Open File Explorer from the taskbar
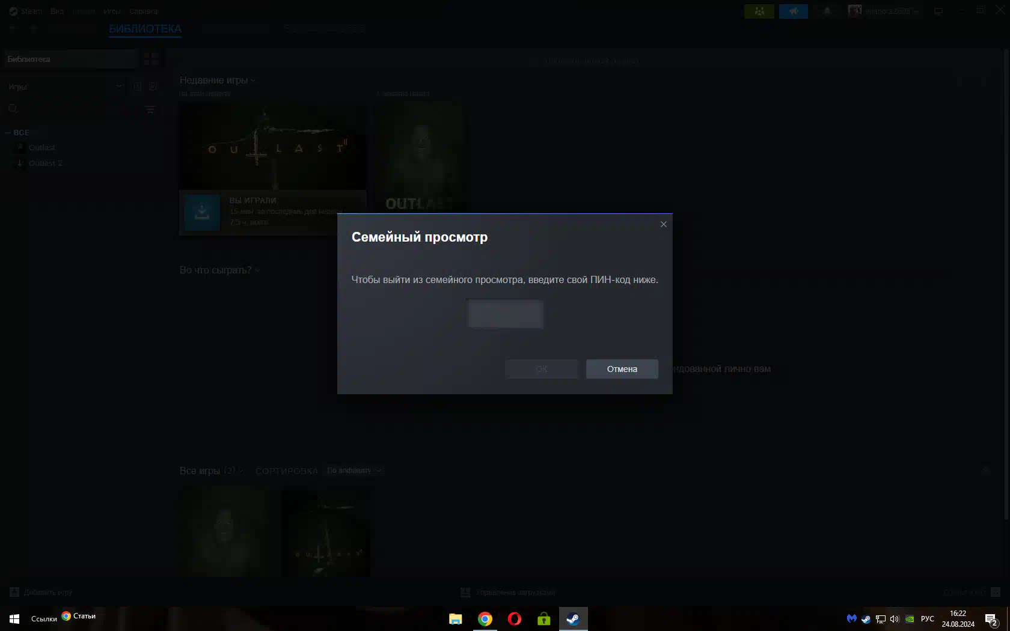1010x631 pixels. 456,619
